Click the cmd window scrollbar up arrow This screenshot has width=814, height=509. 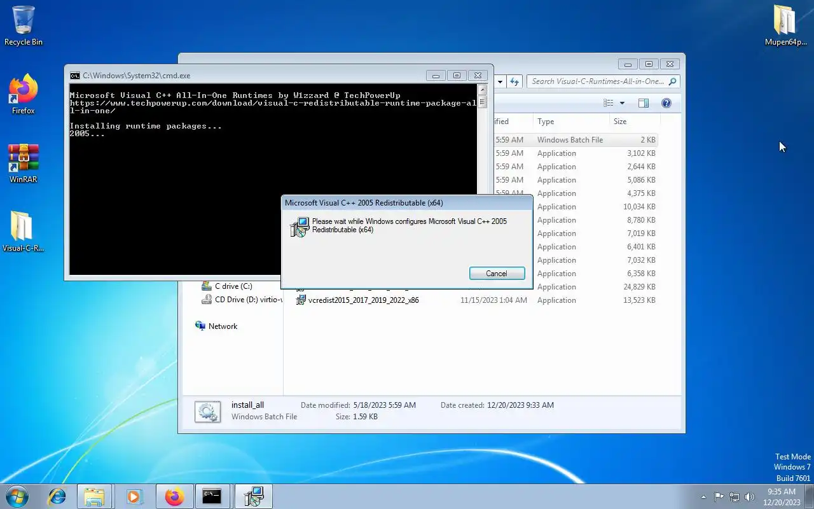[x=482, y=90]
